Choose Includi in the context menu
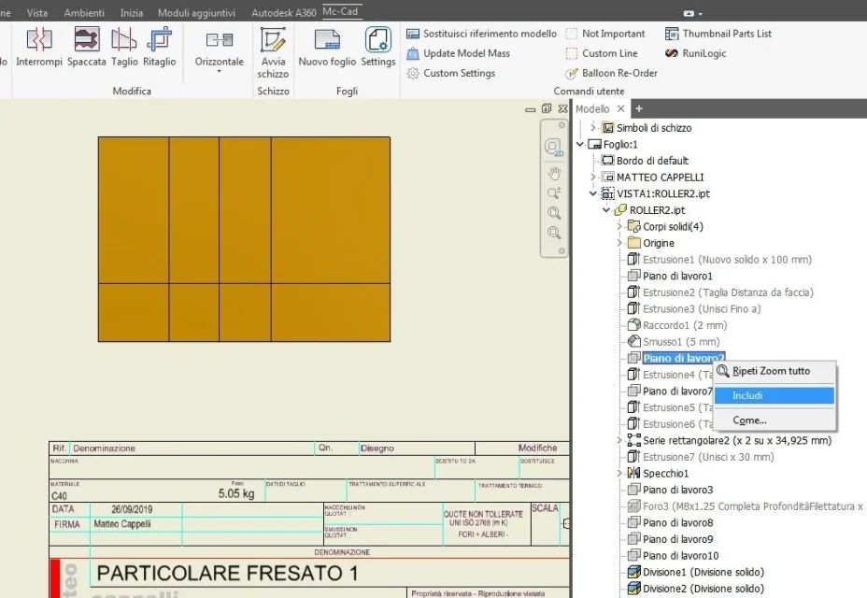867x598 pixels. (x=775, y=395)
